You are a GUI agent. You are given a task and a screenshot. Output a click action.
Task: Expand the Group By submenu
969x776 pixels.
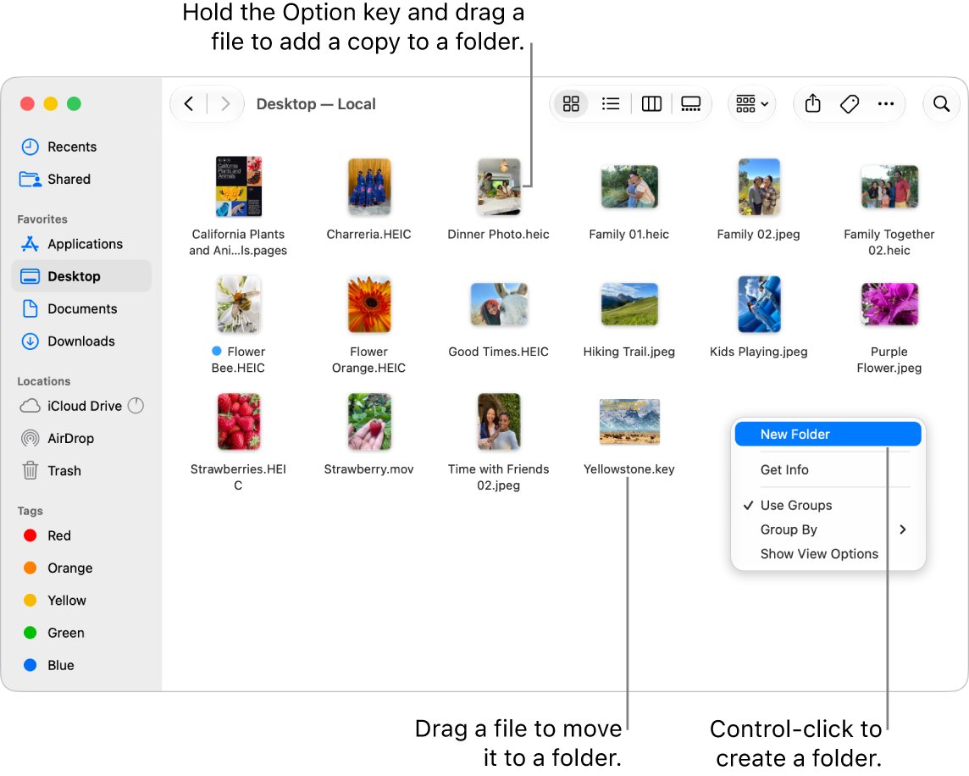point(828,530)
